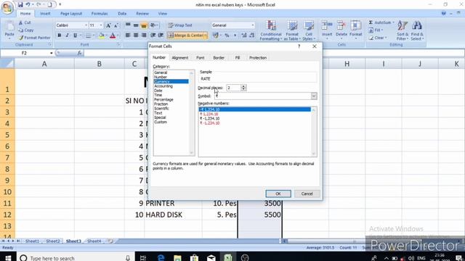Select Number in the Category list
Viewport: 465px width, 261px height.
[161, 77]
